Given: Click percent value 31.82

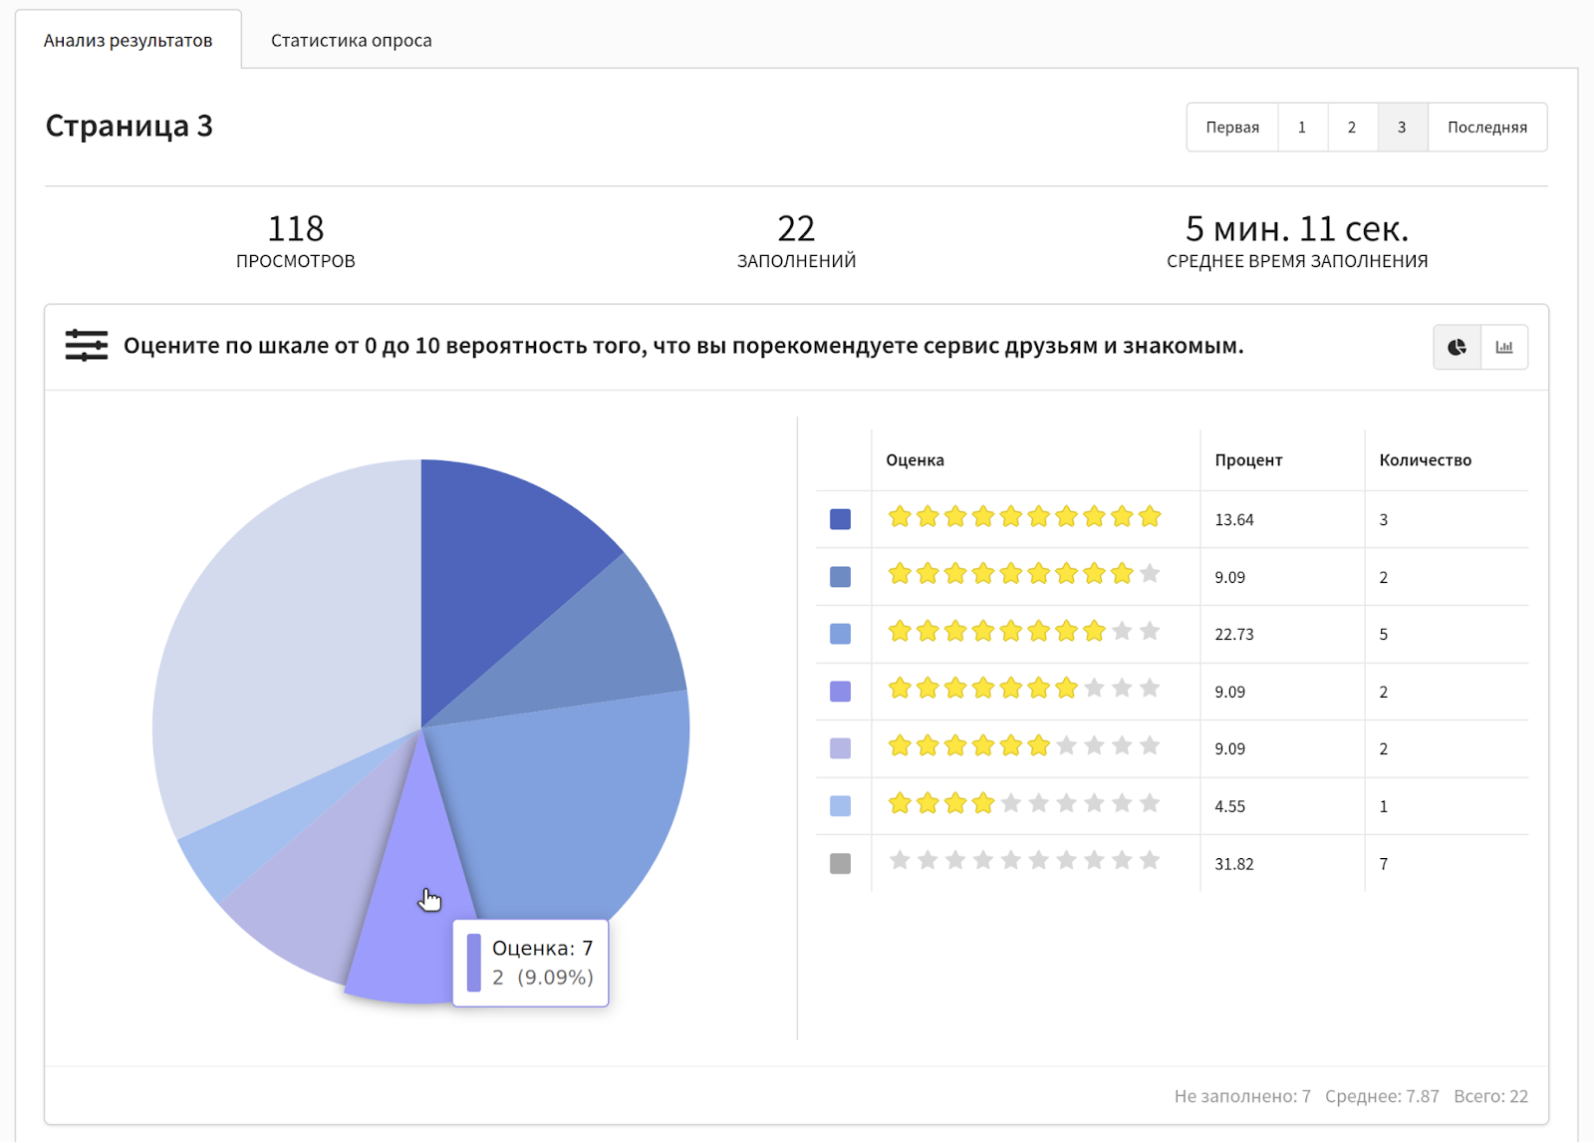Looking at the screenshot, I should click(1234, 864).
